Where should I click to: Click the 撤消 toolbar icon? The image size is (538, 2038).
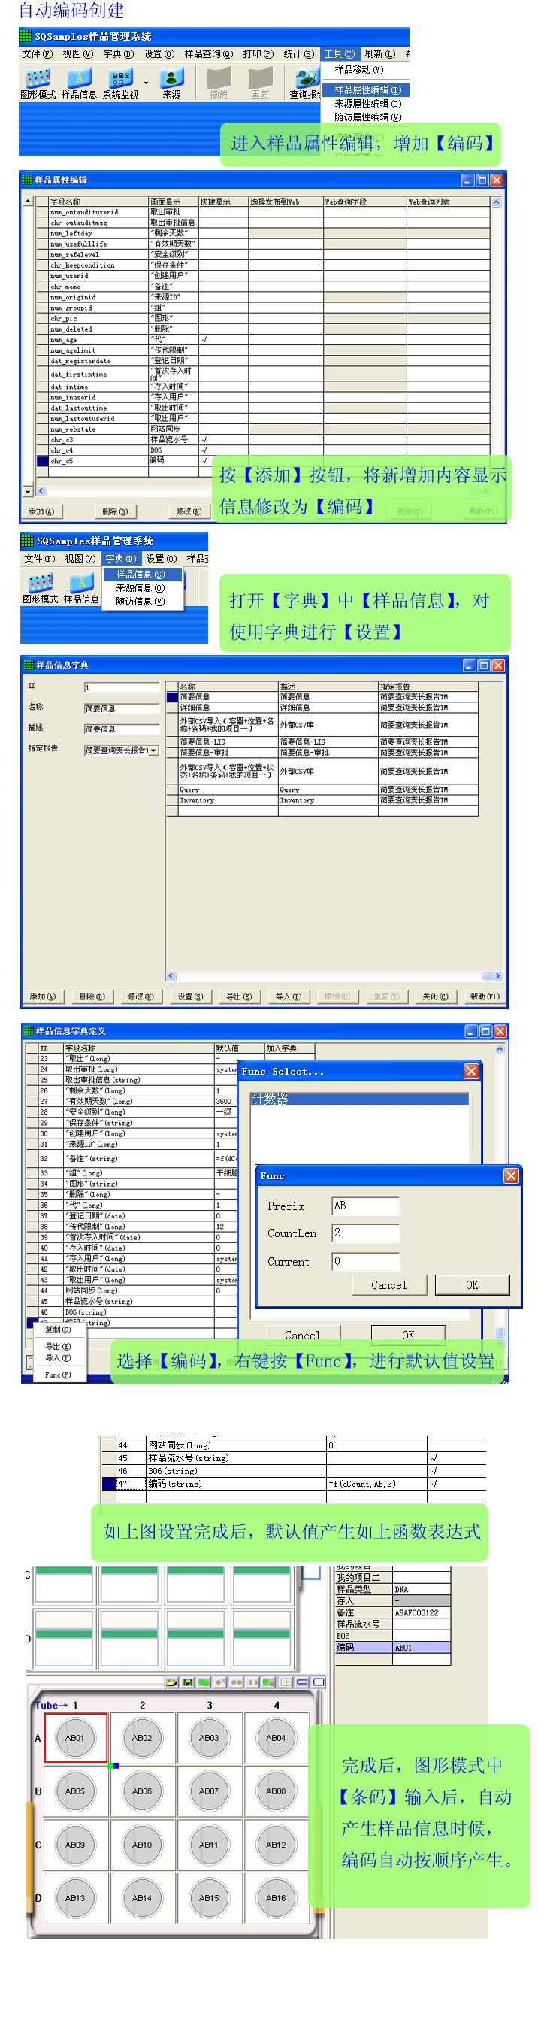click(x=219, y=83)
